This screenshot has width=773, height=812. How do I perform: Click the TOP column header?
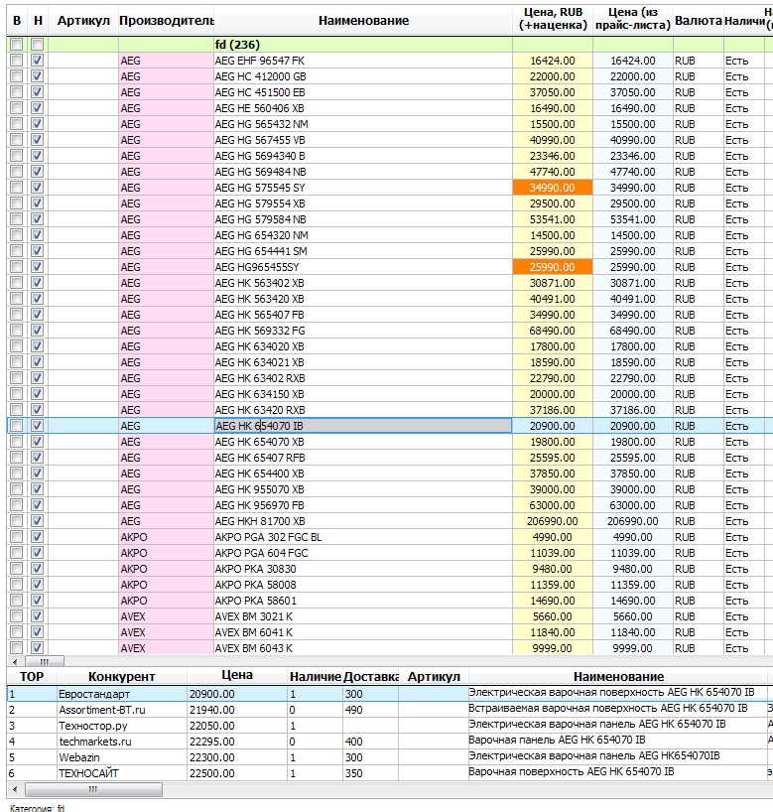tap(32, 676)
